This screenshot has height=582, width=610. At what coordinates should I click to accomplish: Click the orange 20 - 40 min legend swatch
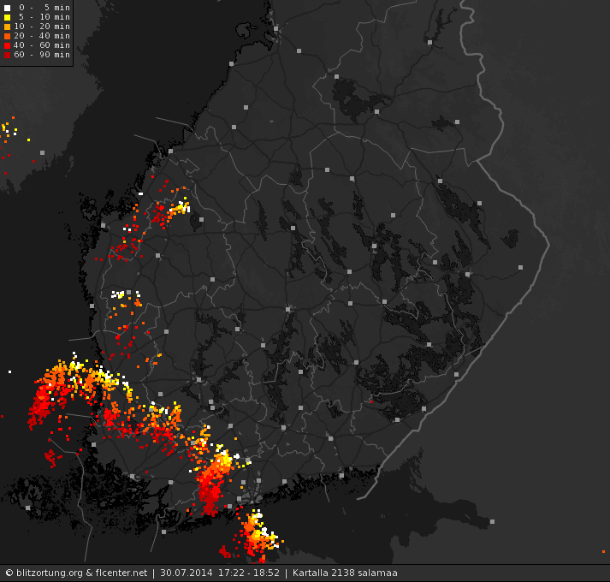point(7,36)
